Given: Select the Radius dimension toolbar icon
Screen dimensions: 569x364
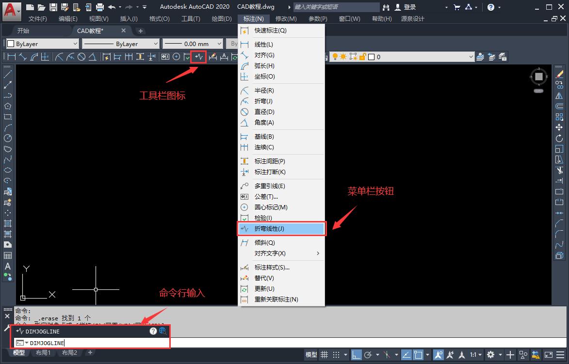Looking at the screenshot, I should (59, 57).
